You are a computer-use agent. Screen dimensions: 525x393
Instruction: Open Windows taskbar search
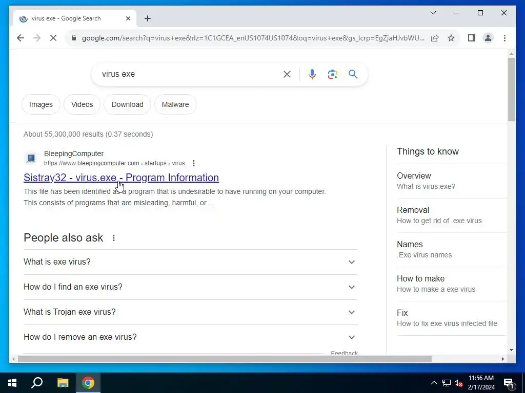tap(37, 383)
